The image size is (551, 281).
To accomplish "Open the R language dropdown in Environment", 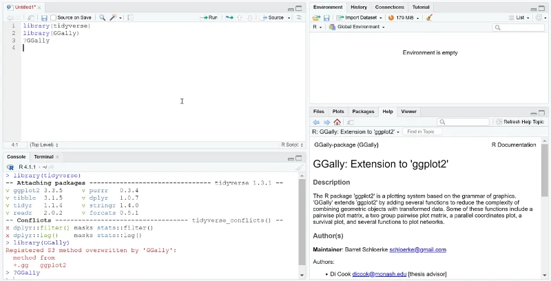I will tap(318, 27).
